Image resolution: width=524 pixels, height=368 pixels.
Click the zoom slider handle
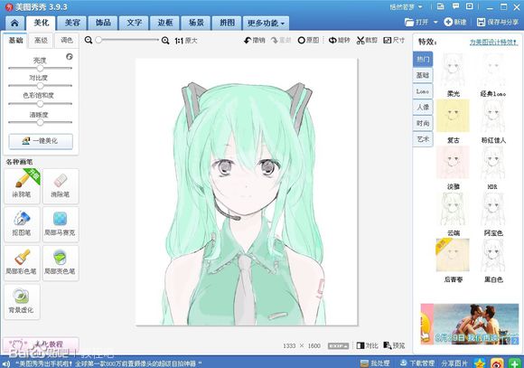[x=98, y=40]
